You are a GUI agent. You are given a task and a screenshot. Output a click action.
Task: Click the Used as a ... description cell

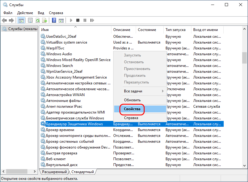122,42
